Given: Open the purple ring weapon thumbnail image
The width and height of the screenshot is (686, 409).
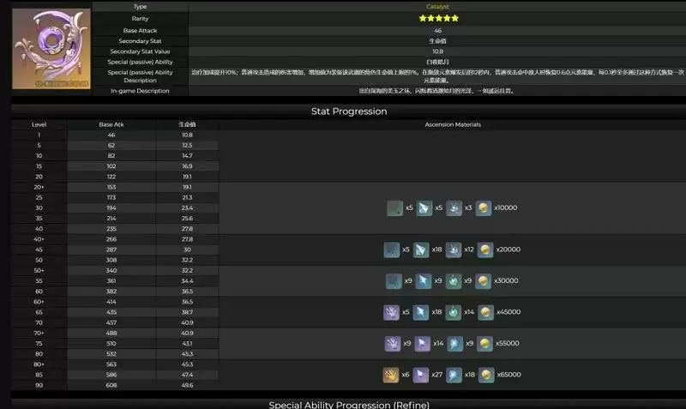Looking at the screenshot, I should (51, 50).
